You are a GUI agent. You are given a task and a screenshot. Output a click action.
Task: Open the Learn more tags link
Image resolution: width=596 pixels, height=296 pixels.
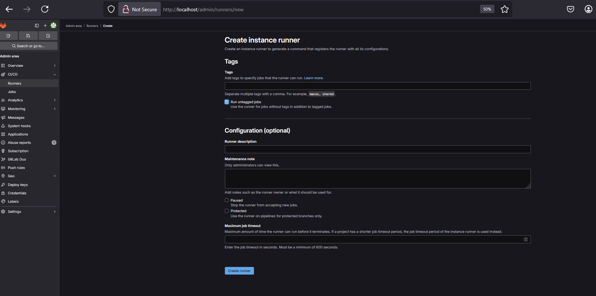pyautogui.click(x=313, y=78)
